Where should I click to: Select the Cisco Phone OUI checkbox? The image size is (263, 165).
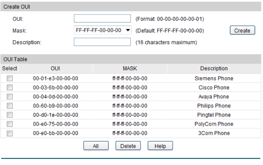pyautogui.click(x=10, y=88)
